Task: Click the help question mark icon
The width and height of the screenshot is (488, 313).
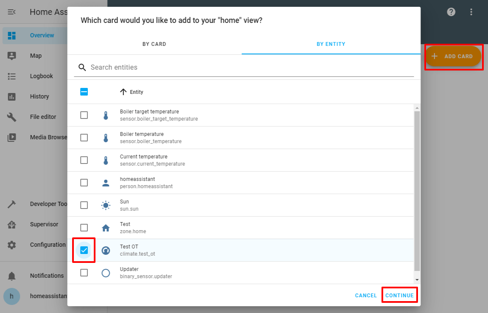Action: point(451,12)
